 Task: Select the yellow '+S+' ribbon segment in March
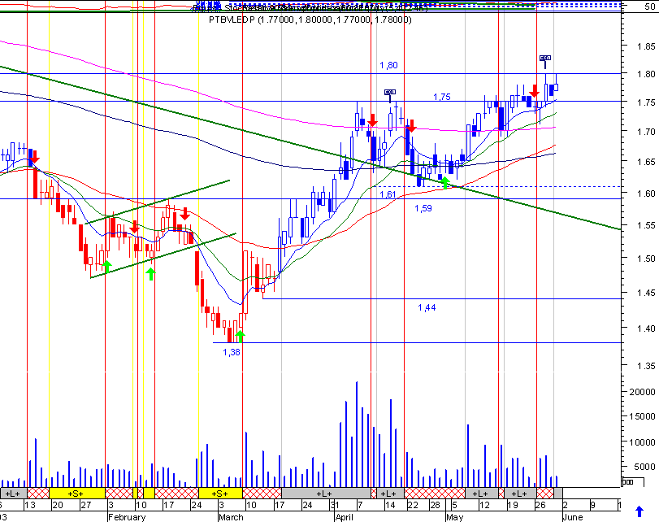tap(220, 493)
